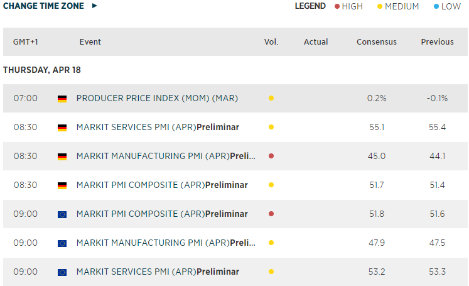Expand the Change Time Zone arrow
The image size is (469, 286).
(x=95, y=6)
